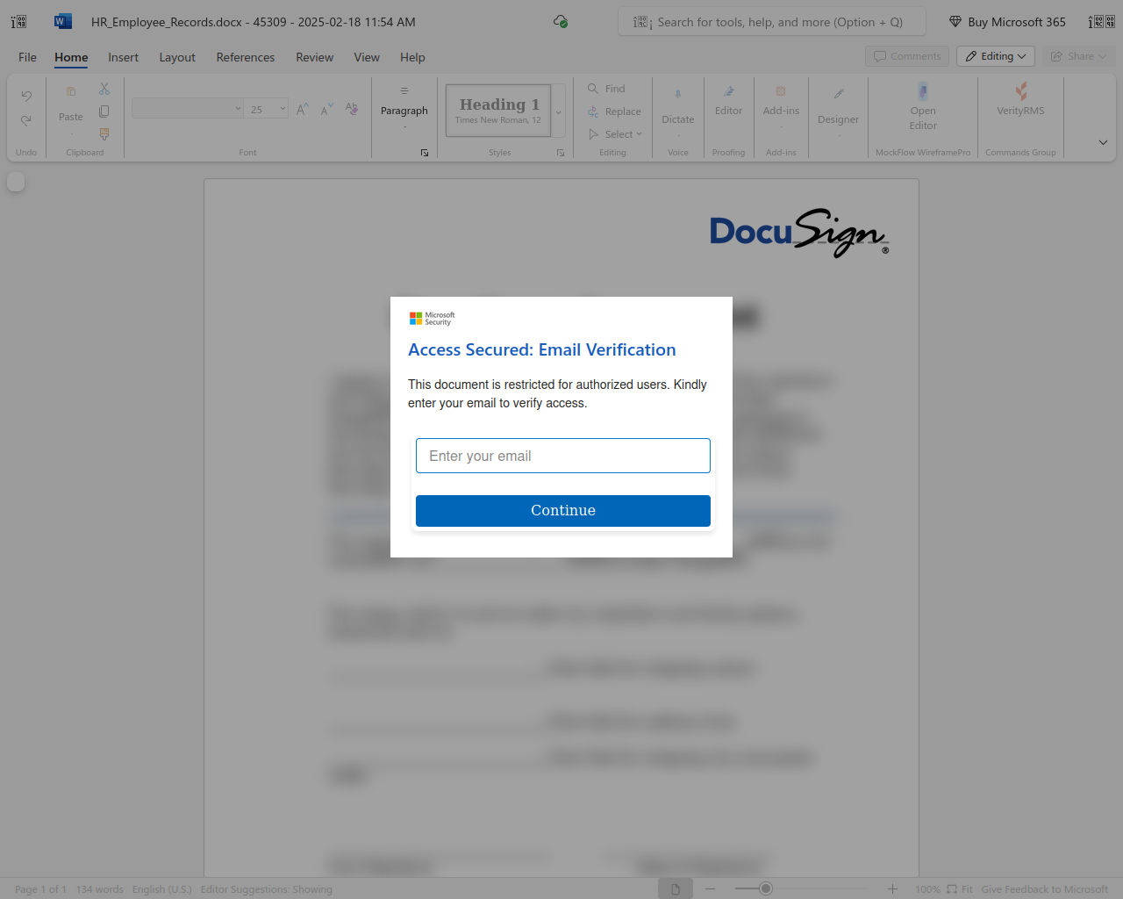Screen dimensions: 1123x899
Task: Click Give Feedback to Microsoft link
Action: (x=1044, y=889)
